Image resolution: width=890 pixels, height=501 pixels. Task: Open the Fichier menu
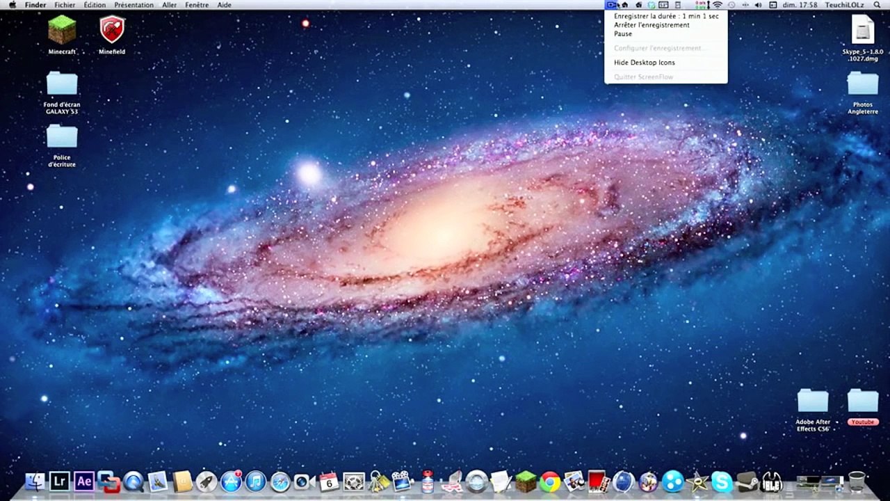tap(65, 5)
